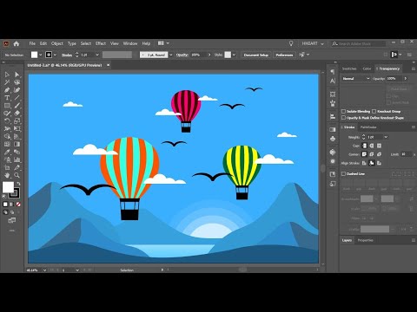Select the Line Segment tool

point(17,98)
